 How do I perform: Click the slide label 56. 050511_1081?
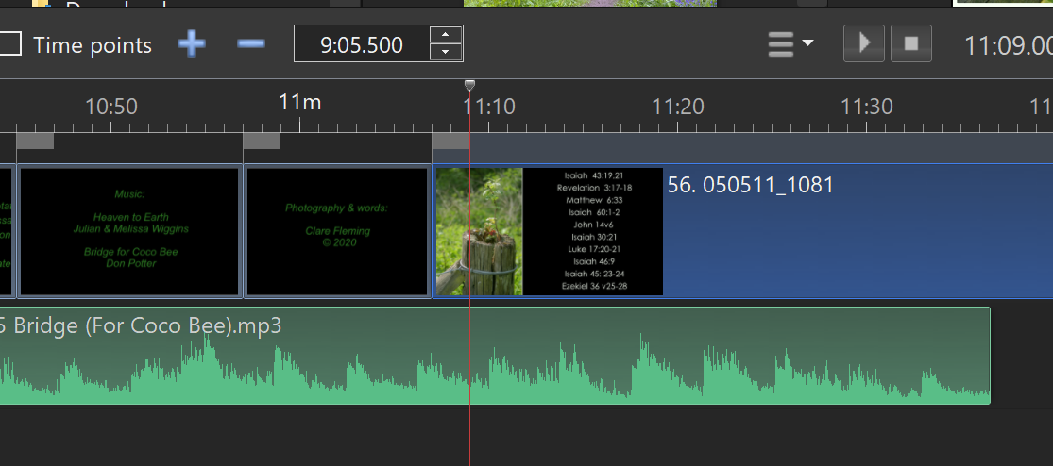coord(750,185)
